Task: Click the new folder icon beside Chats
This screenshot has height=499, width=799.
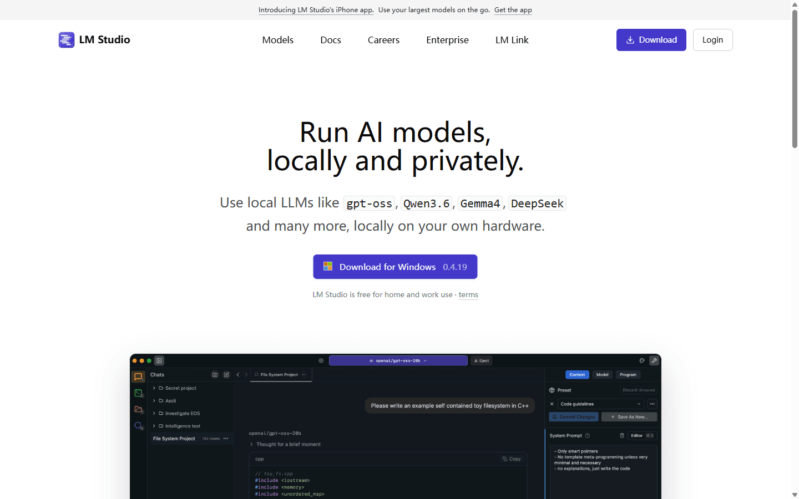Action: pyautogui.click(x=215, y=375)
